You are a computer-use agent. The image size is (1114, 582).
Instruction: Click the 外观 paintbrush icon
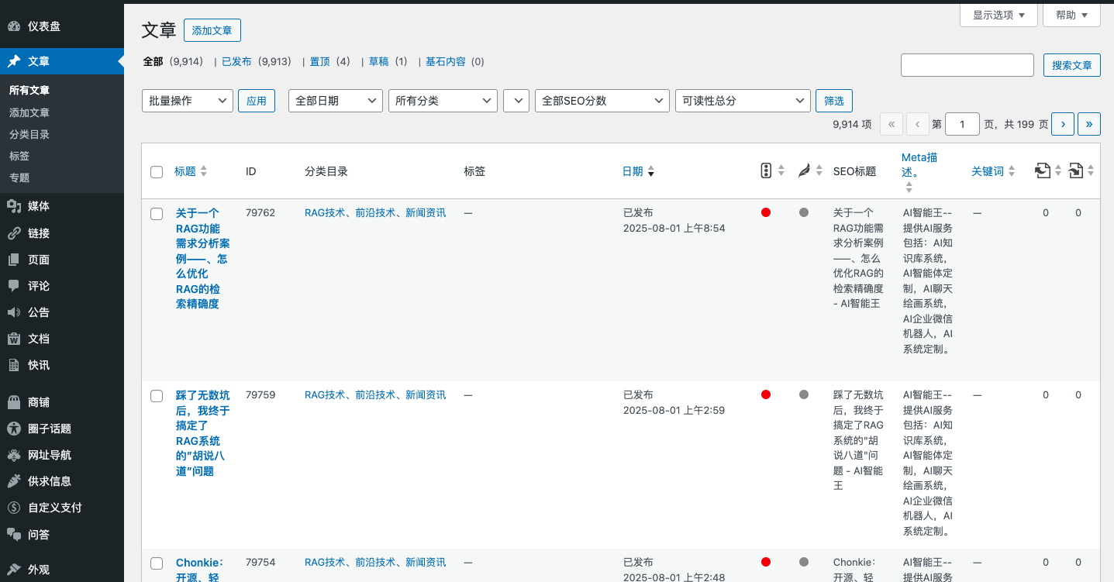pyautogui.click(x=14, y=570)
